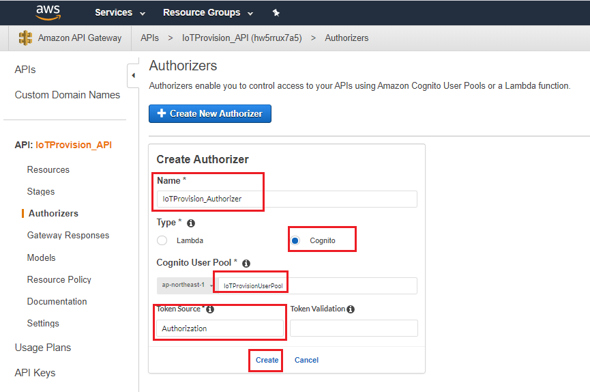Open Settings in the API sidebar

tap(43, 324)
